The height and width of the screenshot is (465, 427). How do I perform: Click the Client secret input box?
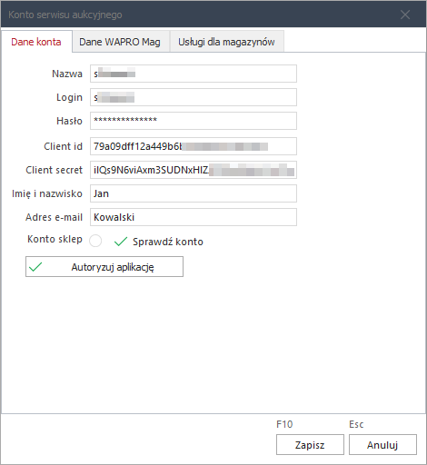pos(194,170)
